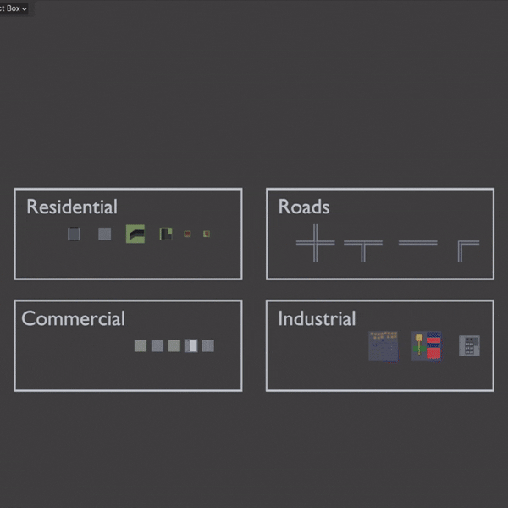Click the Residential label
Viewport: 508px width, 508px height.
[72, 207]
